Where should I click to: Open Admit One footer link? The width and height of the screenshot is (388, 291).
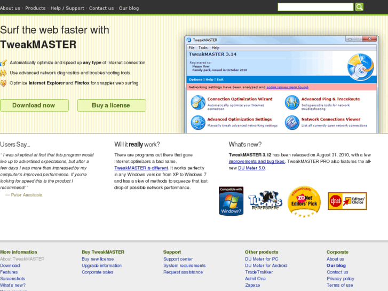[x=255, y=279]
